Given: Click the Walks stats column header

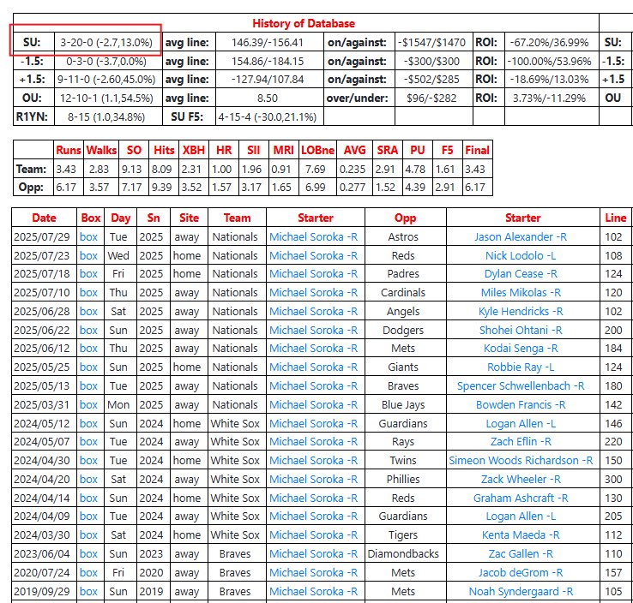Looking at the screenshot, I should (101, 150).
